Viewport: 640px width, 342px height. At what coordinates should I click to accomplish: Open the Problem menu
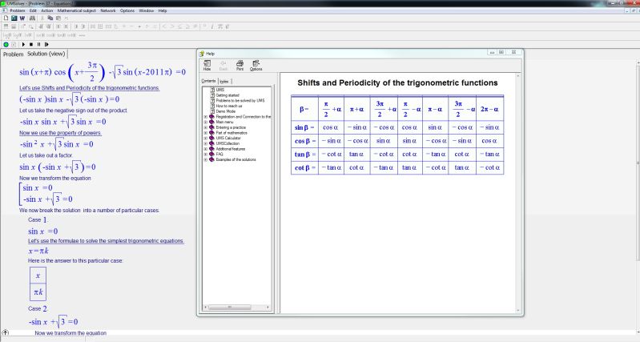pyautogui.click(x=17, y=10)
